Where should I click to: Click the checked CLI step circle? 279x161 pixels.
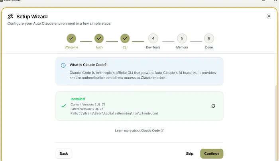point(125,38)
